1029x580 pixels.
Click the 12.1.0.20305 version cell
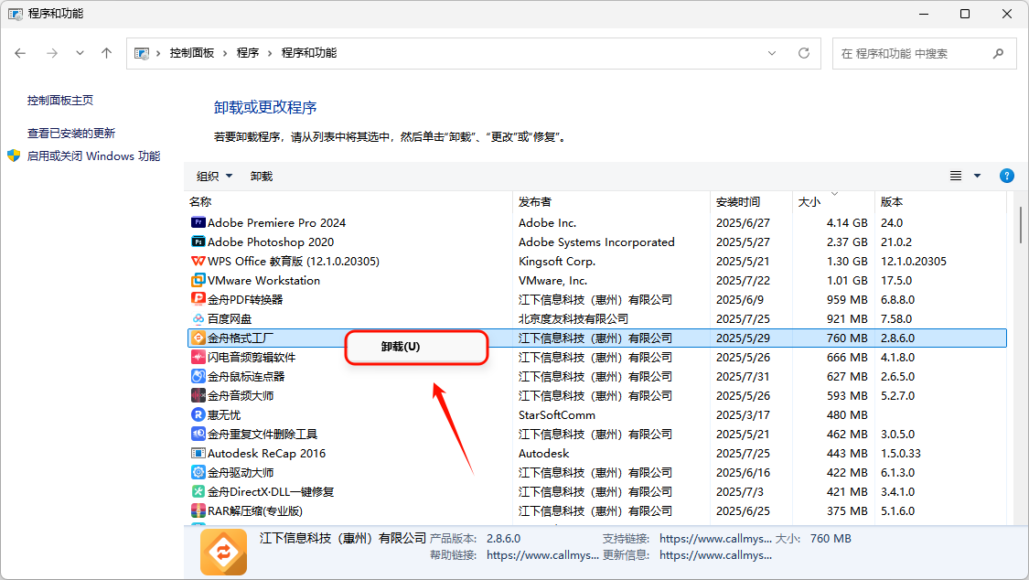(x=914, y=261)
